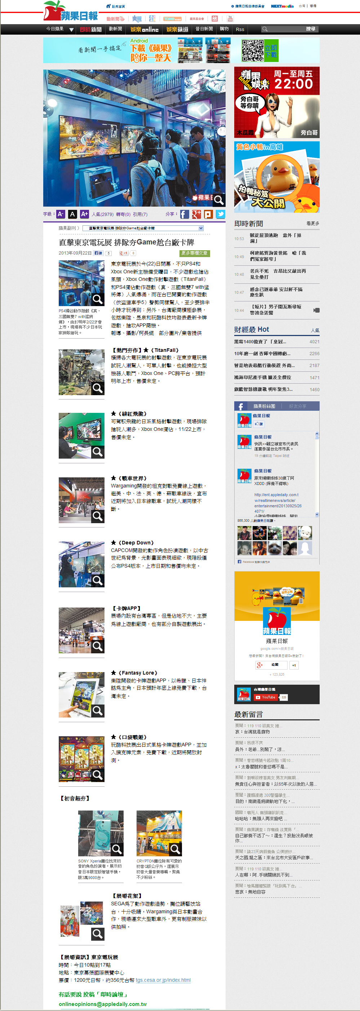Open the 10:53 breaking news headline
The width and height of the screenshot is (360, 1011).
coord(276,238)
